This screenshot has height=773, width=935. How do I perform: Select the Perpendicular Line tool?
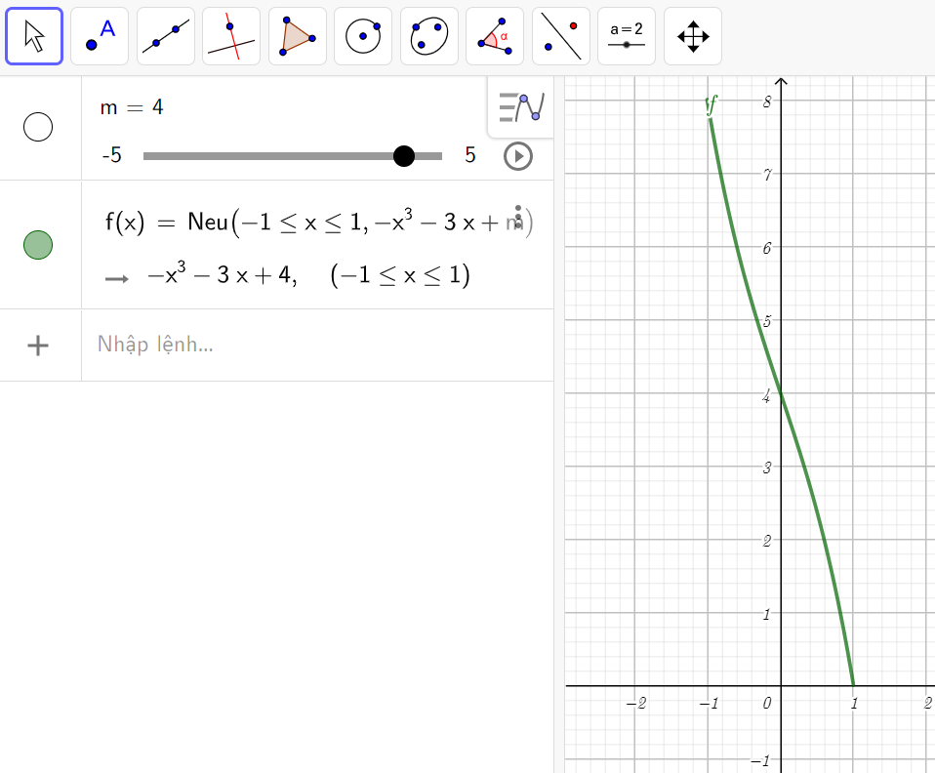(x=231, y=36)
